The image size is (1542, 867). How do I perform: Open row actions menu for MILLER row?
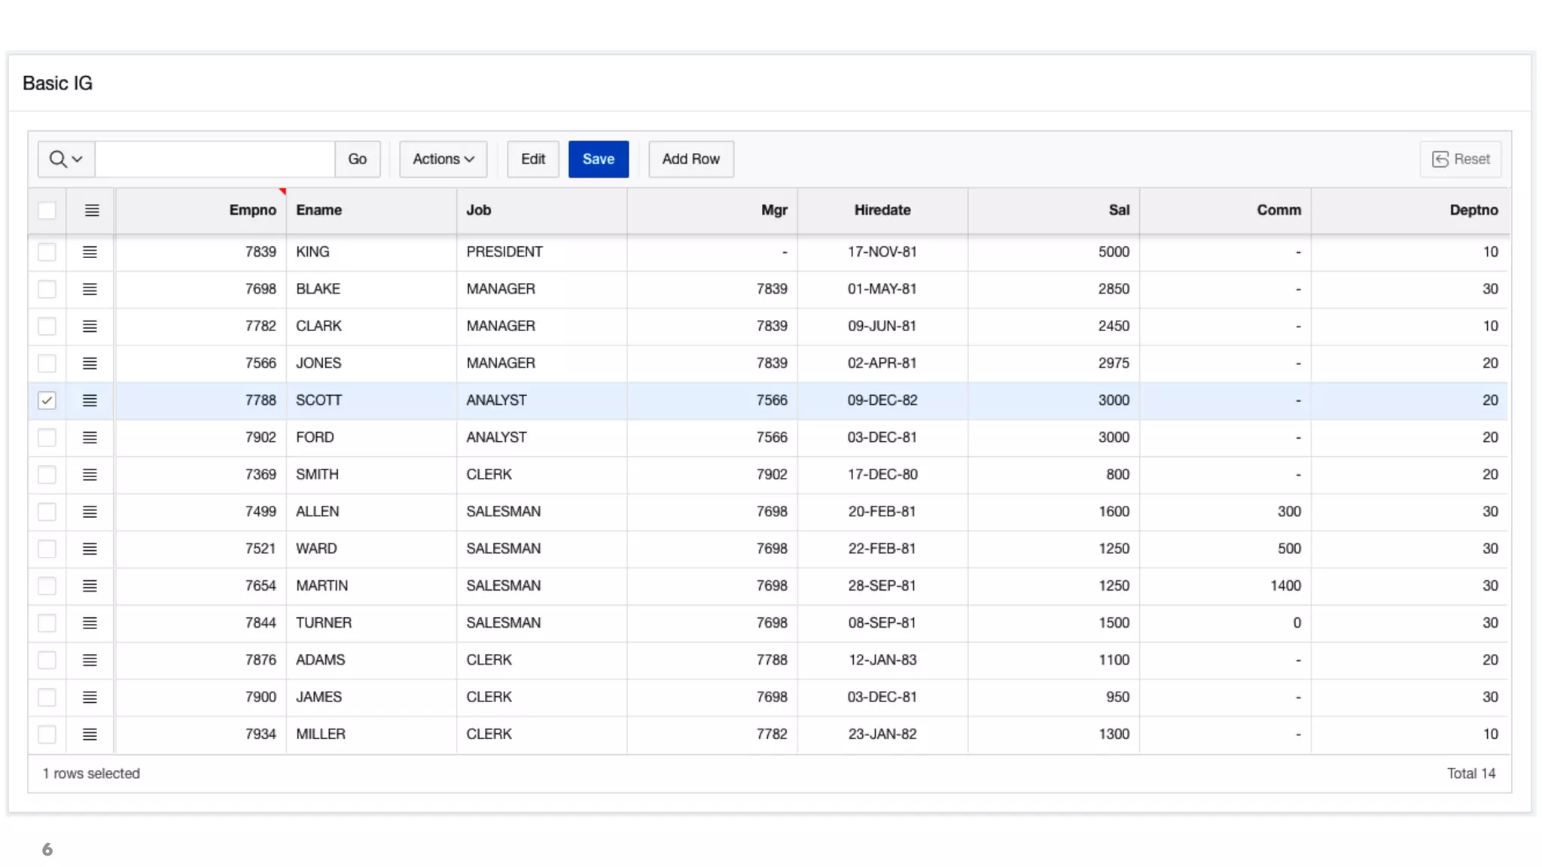[90, 735]
